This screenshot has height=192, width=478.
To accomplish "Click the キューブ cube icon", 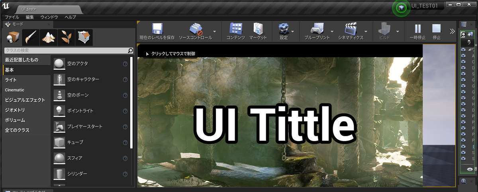I will [59, 142].
